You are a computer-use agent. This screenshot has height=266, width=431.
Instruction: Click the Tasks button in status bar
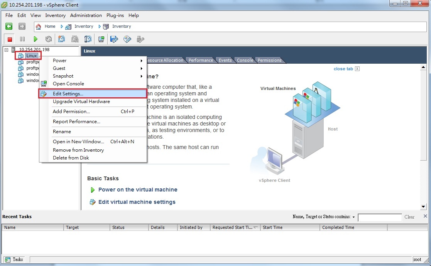click(14, 259)
